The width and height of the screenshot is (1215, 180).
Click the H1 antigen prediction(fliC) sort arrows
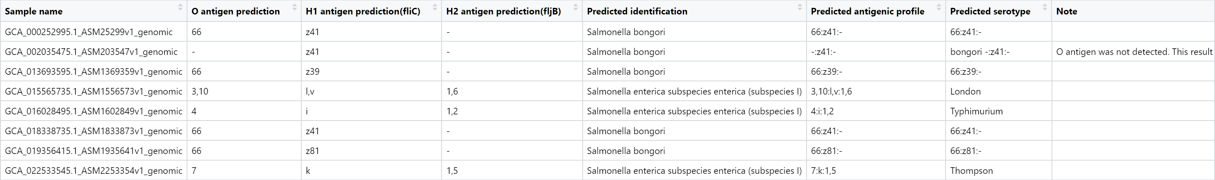(x=435, y=7)
